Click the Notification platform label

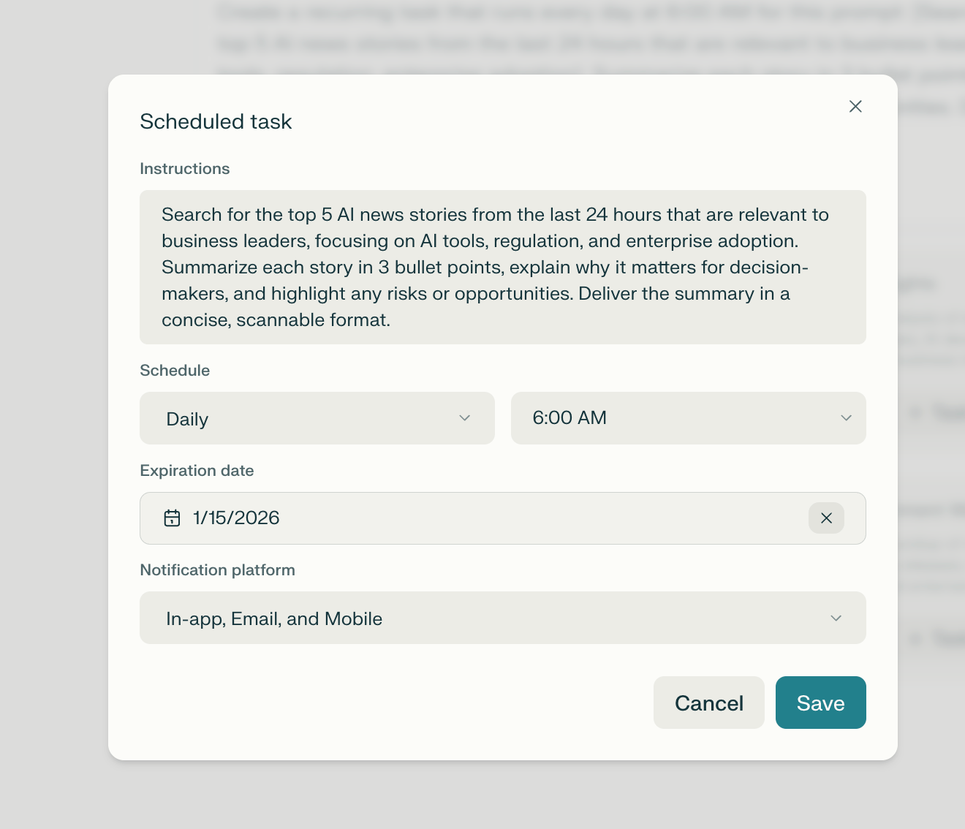pyautogui.click(x=217, y=569)
